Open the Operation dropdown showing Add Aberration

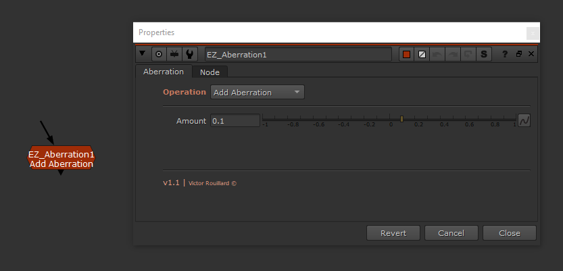(257, 92)
